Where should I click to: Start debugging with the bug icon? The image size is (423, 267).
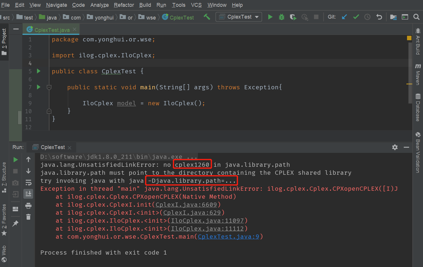tap(281, 17)
